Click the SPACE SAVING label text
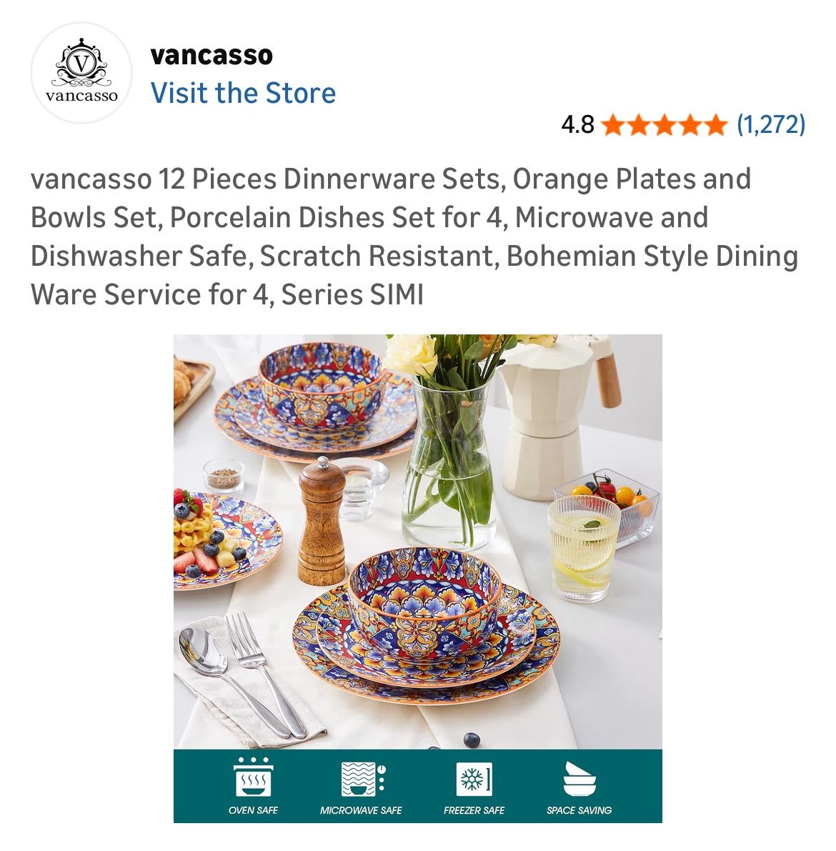This screenshot has width=836, height=851. click(579, 810)
